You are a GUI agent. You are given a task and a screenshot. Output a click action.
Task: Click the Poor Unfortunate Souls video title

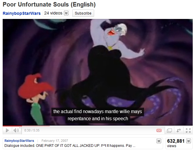click(x=49, y=4)
